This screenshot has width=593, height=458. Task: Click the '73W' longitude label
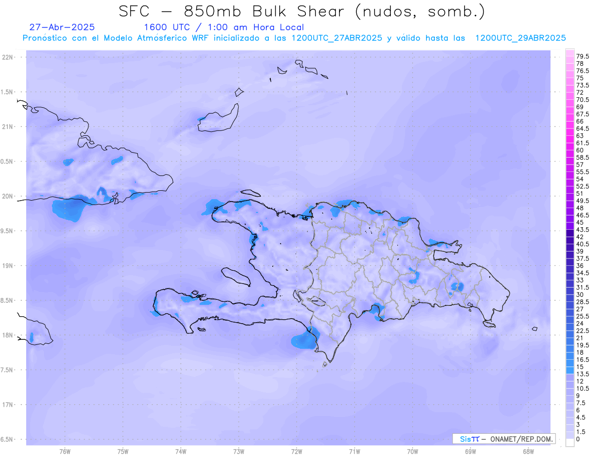pyautogui.click(x=239, y=452)
